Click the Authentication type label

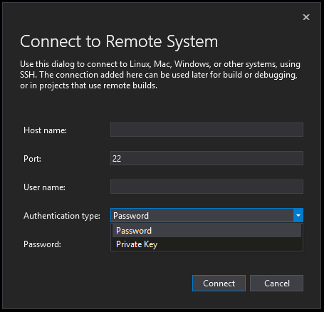pyautogui.click(x=62, y=216)
